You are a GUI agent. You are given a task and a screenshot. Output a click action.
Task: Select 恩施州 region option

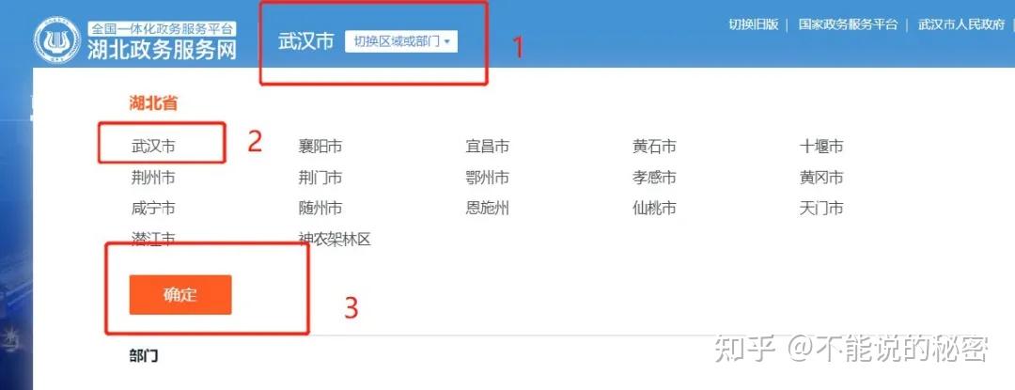coord(488,209)
